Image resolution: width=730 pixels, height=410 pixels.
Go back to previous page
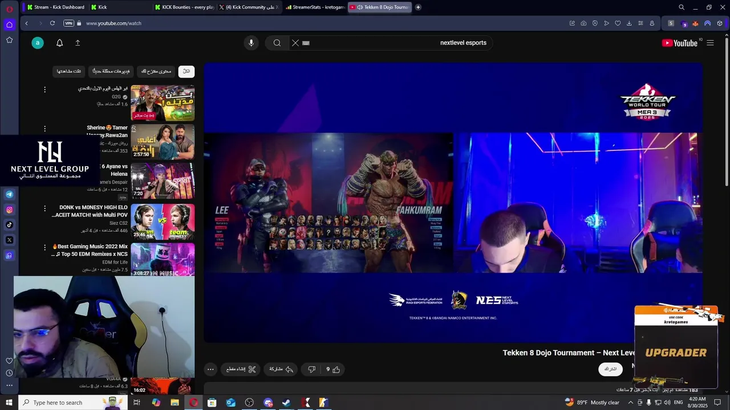point(26,23)
